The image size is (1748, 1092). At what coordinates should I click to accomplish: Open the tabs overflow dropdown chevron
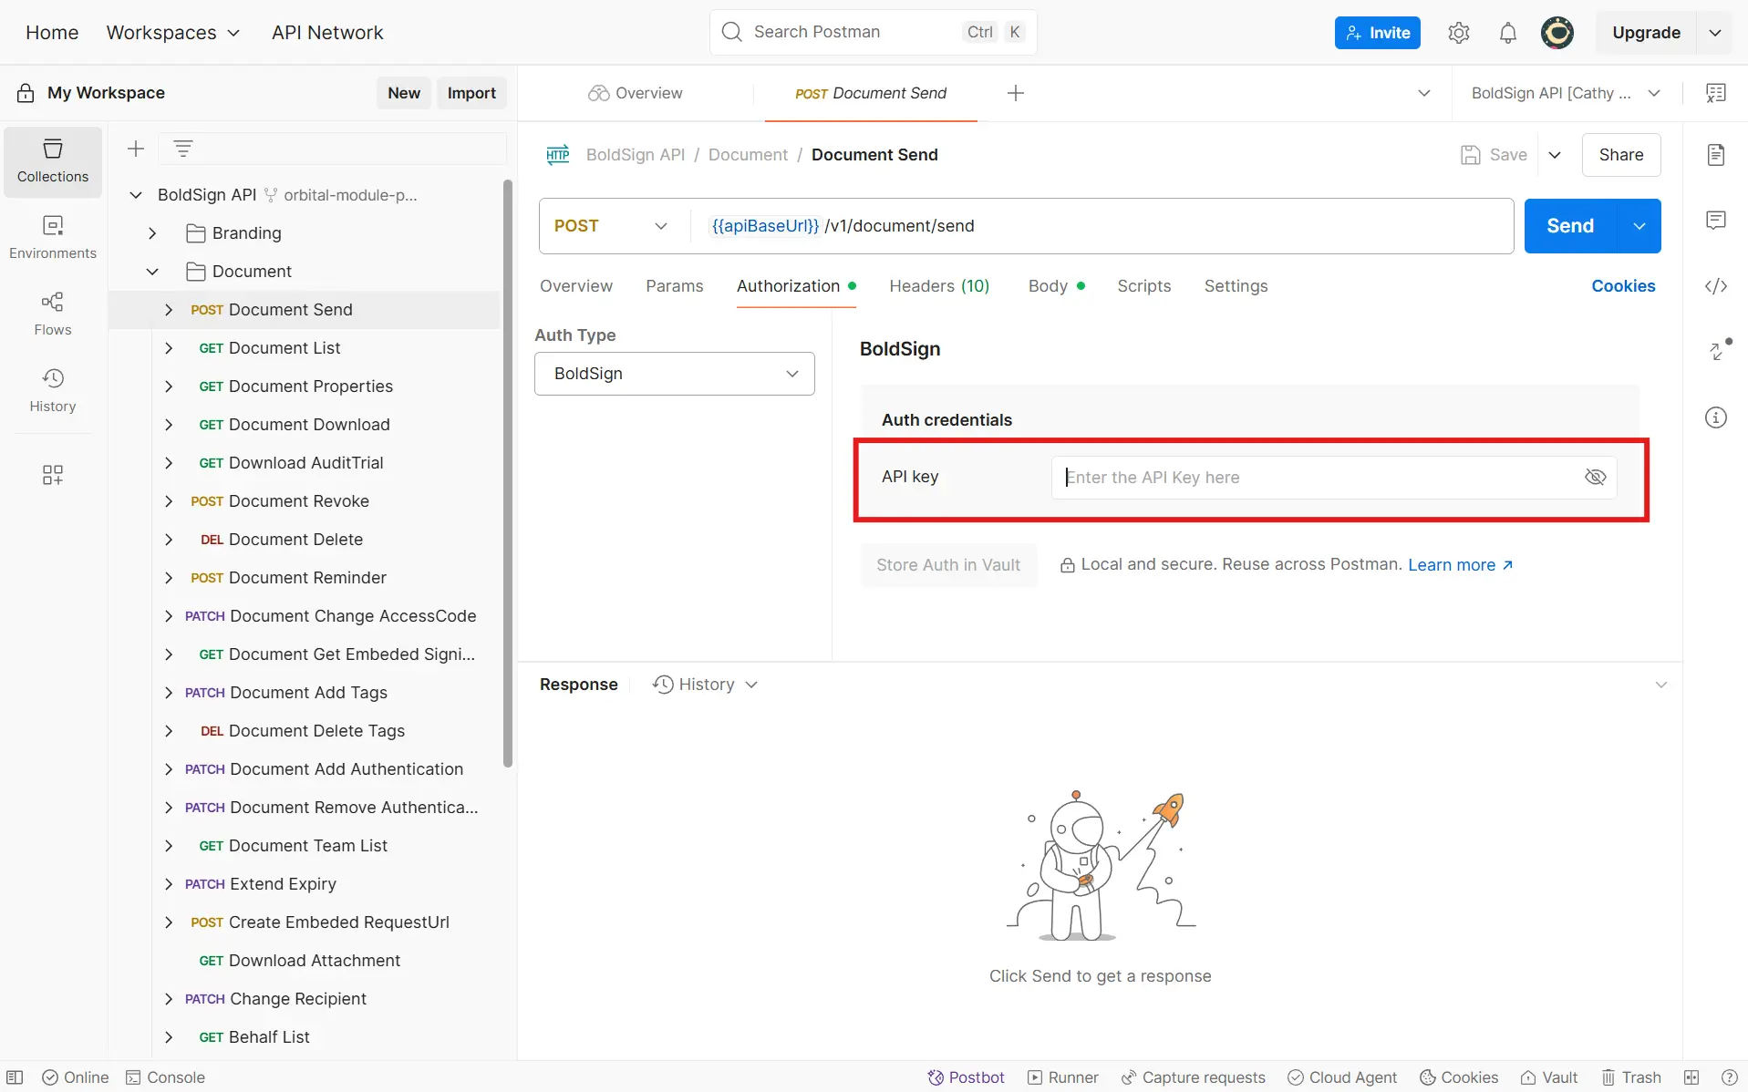point(1424,93)
